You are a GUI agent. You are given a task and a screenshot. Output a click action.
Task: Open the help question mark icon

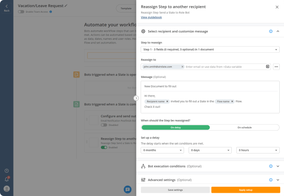tap(7, 171)
